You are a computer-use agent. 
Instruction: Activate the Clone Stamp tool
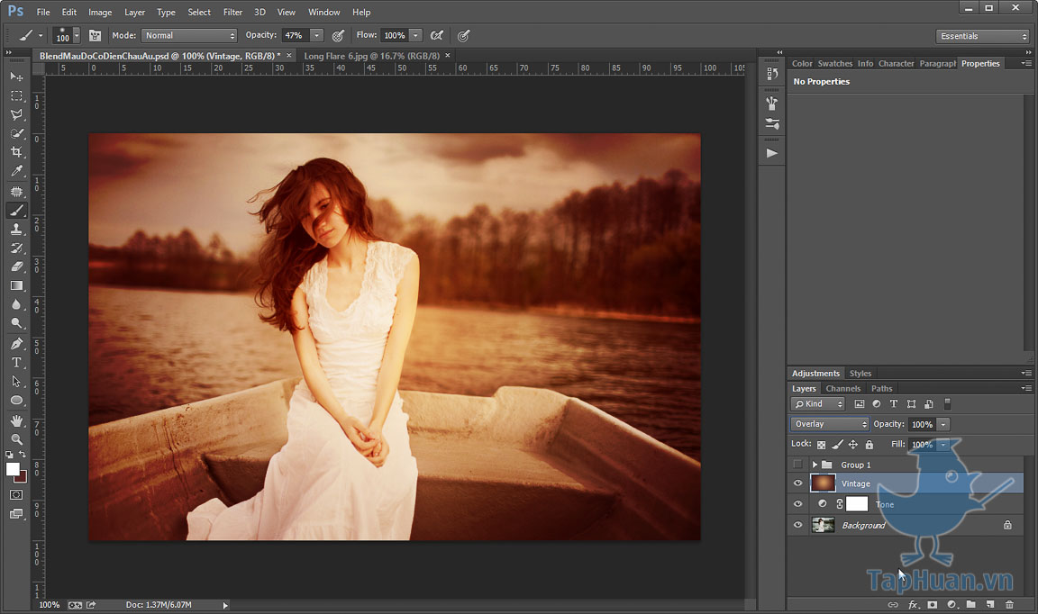pyautogui.click(x=16, y=229)
